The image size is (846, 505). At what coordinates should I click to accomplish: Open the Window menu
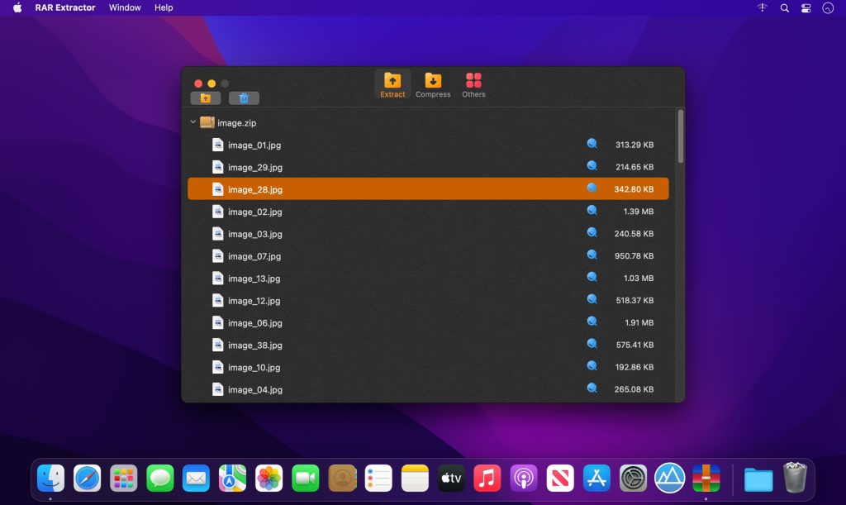point(125,7)
